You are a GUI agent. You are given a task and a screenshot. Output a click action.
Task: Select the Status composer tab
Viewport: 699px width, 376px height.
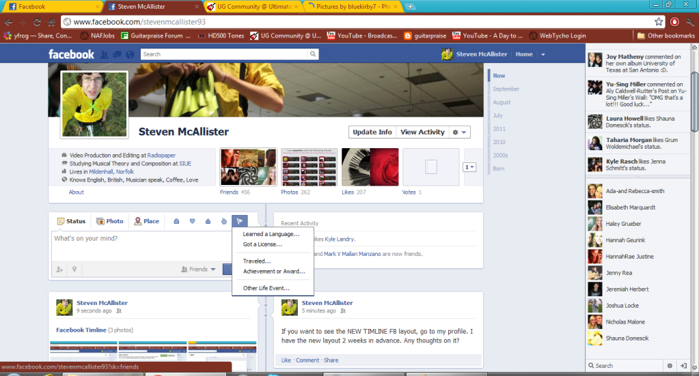coord(71,221)
